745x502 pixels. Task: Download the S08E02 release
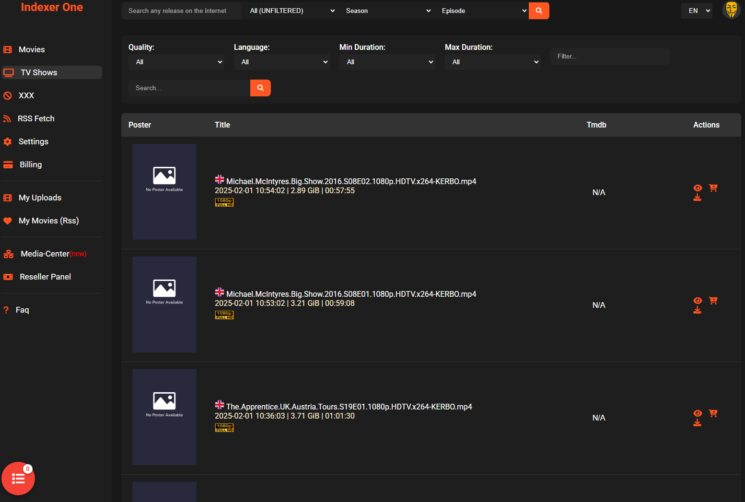(697, 198)
